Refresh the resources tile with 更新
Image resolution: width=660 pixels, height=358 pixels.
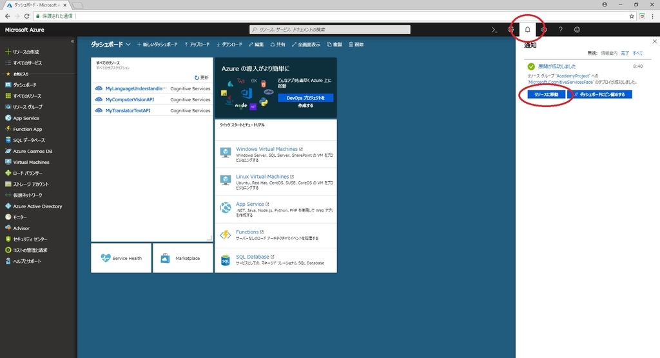click(202, 77)
